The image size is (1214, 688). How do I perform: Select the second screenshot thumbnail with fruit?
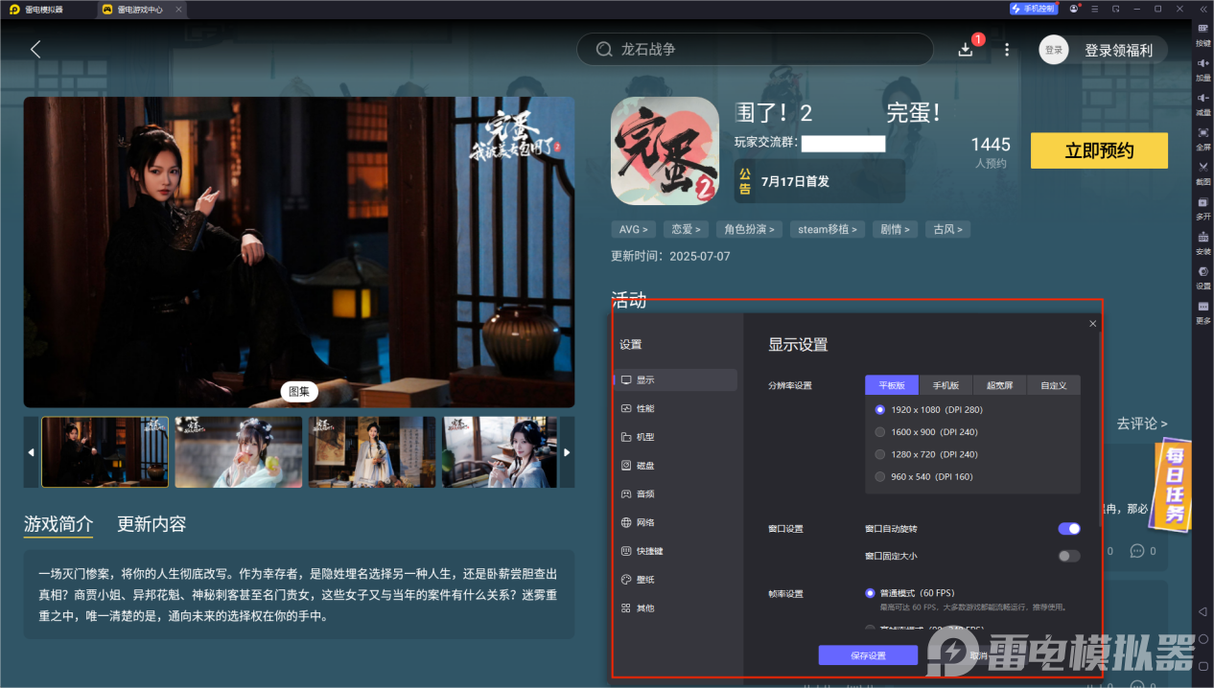[238, 452]
